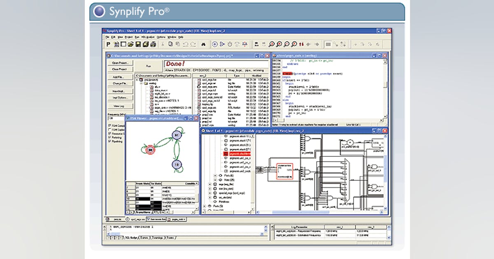Expand the special_regs tree node
The image size is (494, 259).
(210, 192)
